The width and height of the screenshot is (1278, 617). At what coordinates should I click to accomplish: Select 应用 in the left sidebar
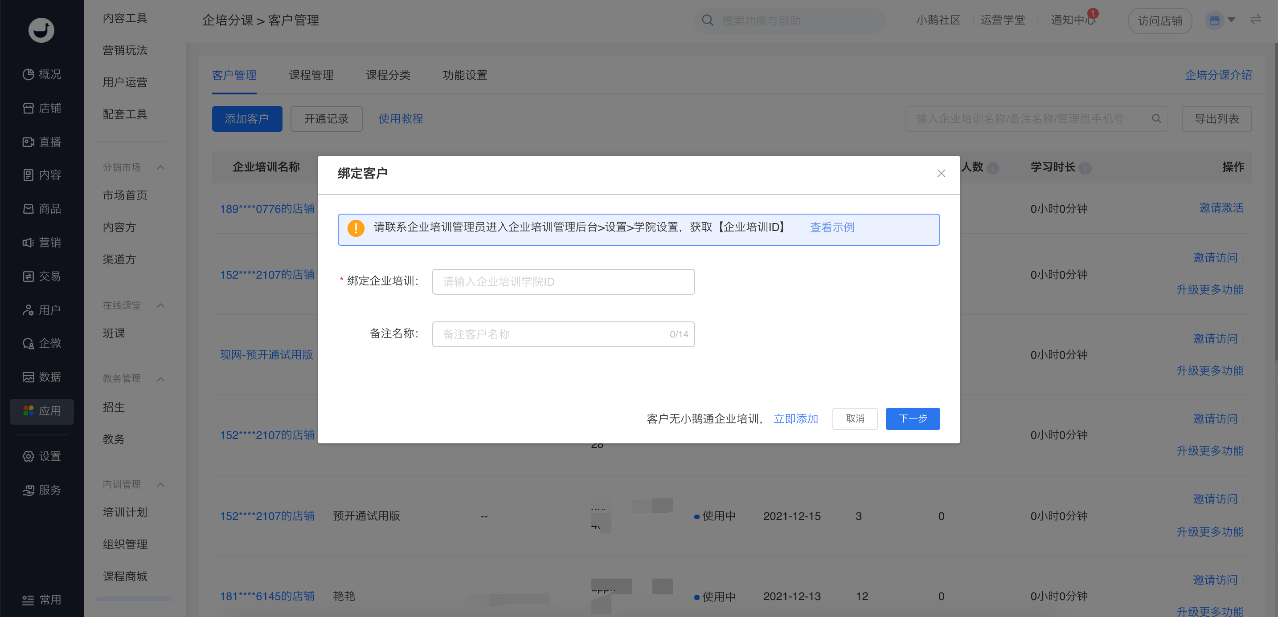coord(42,411)
